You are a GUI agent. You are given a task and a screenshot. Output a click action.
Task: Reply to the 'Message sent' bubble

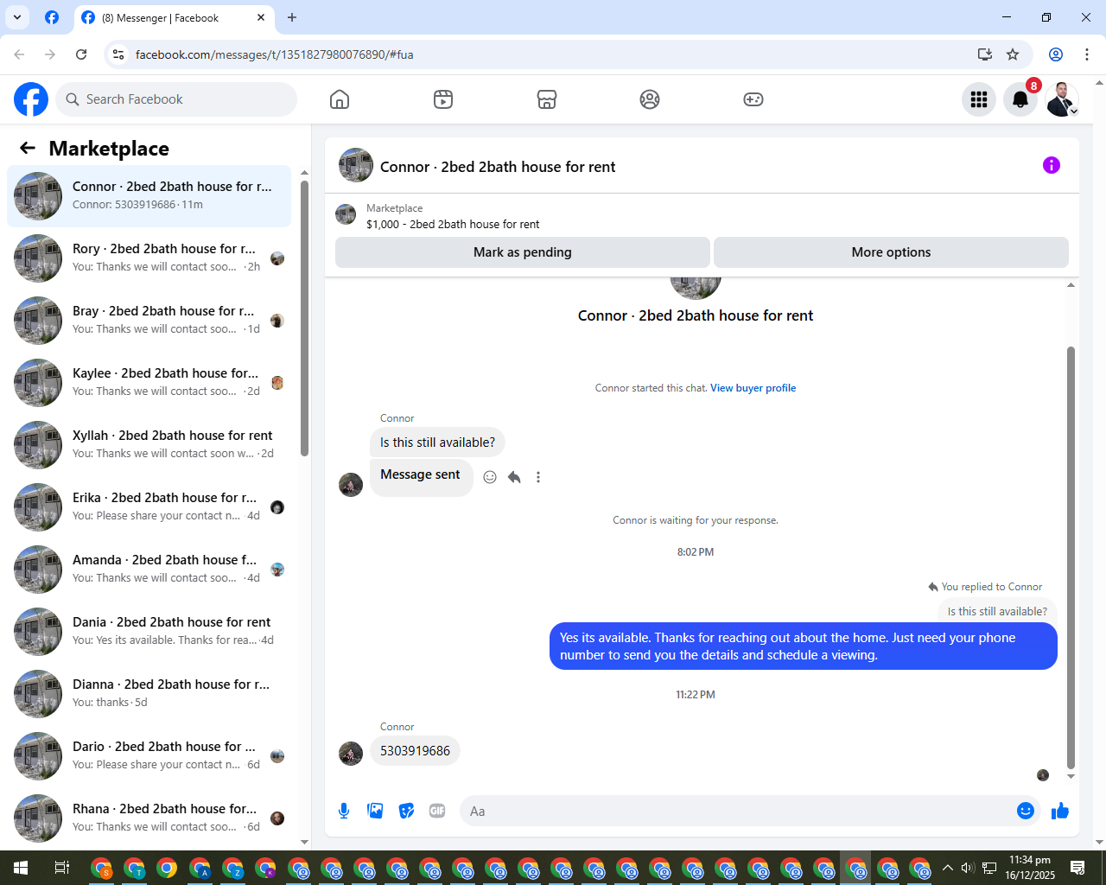[514, 477]
